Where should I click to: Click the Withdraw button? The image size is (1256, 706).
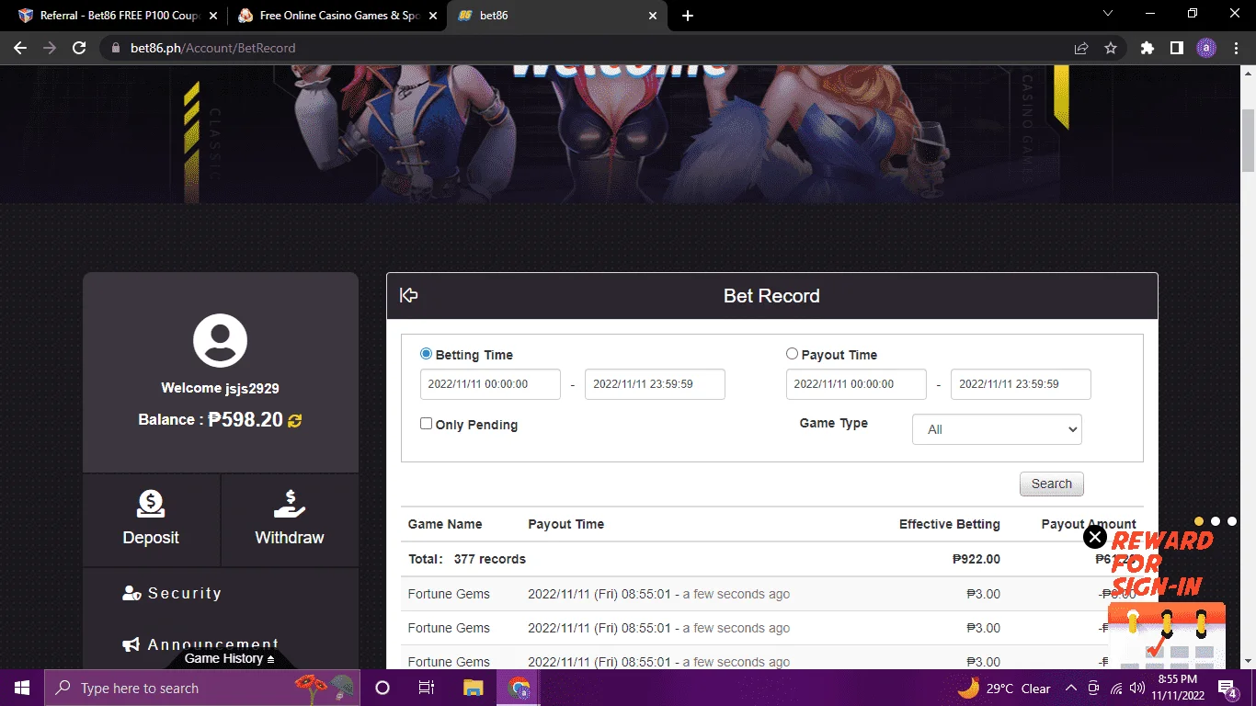pyautogui.click(x=290, y=519)
